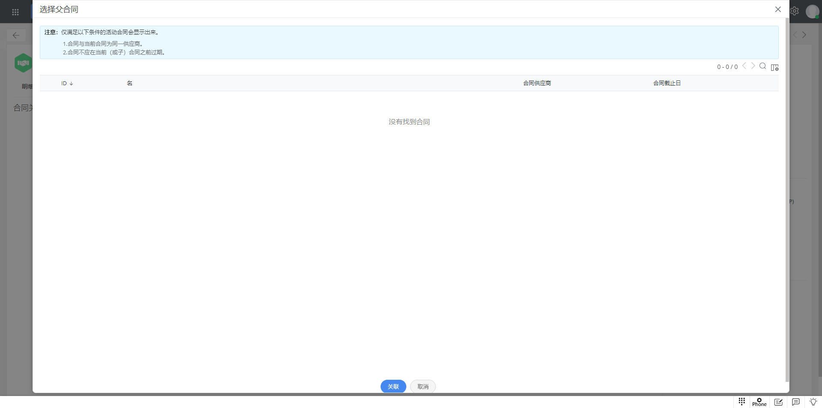
Task: Click the search icon above the contract list
Action: click(762, 66)
